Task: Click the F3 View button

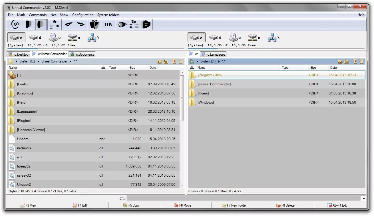Action: pyautogui.click(x=29, y=205)
